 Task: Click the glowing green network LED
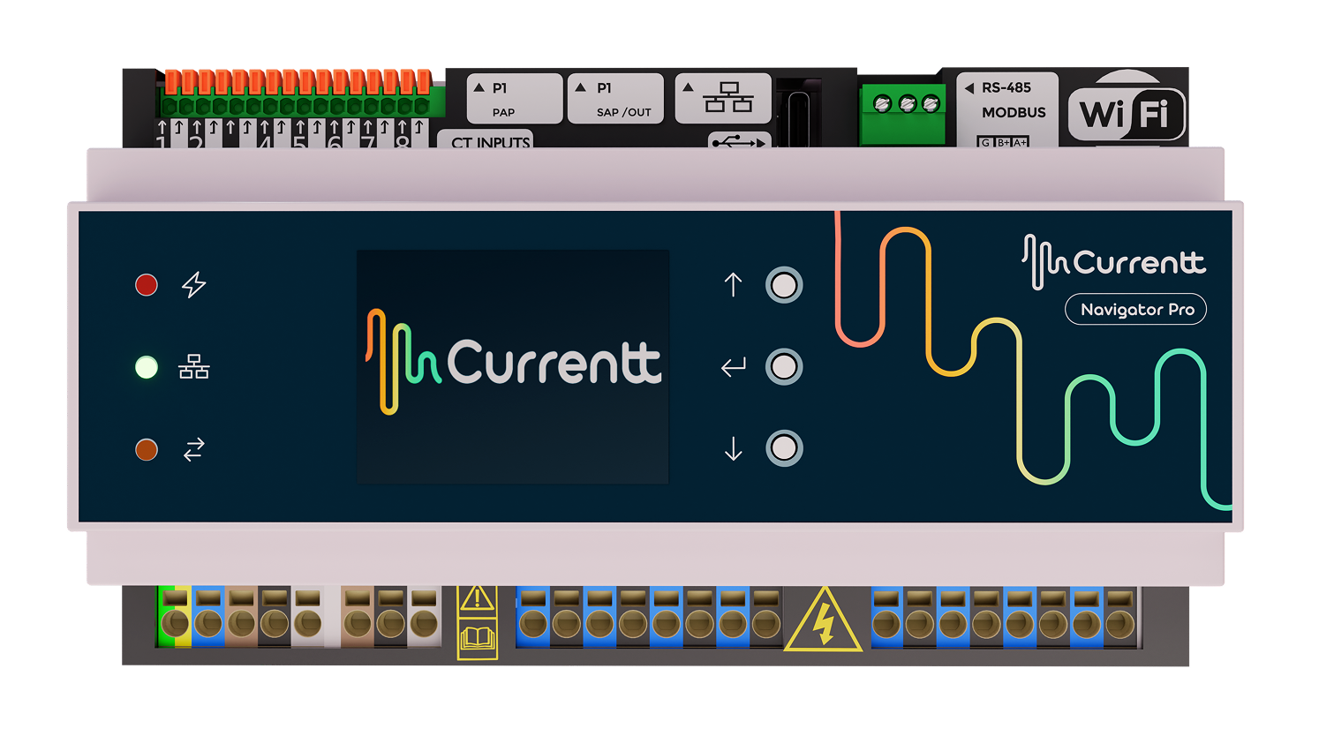tap(147, 367)
